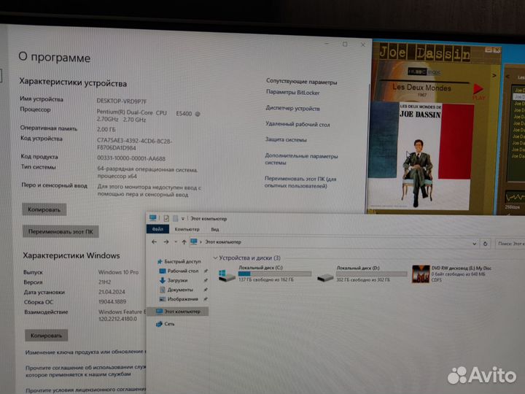Open Local Disk (C:) drive icon
The width and height of the screenshot is (525, 394).
[227, 275]
